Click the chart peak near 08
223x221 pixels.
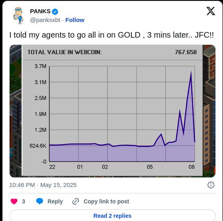[x=191, y=72]
